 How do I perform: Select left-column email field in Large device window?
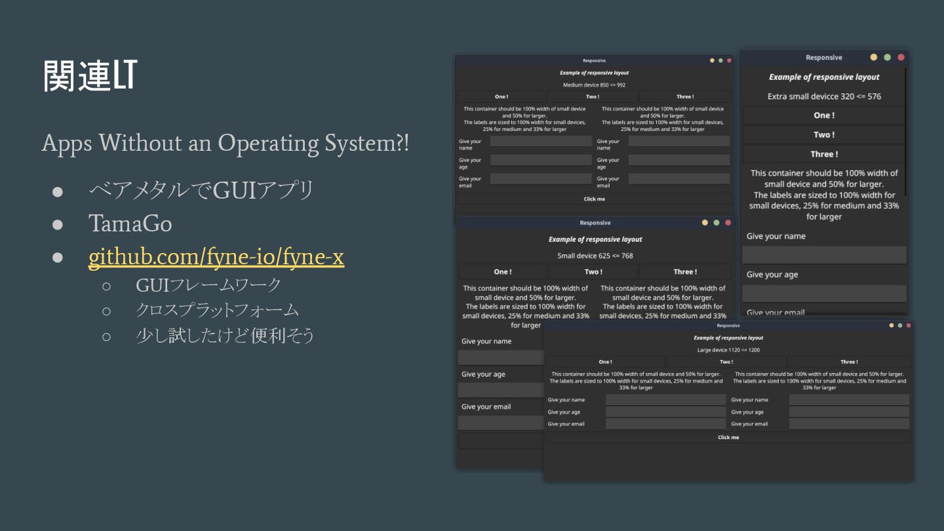[665, 423]
